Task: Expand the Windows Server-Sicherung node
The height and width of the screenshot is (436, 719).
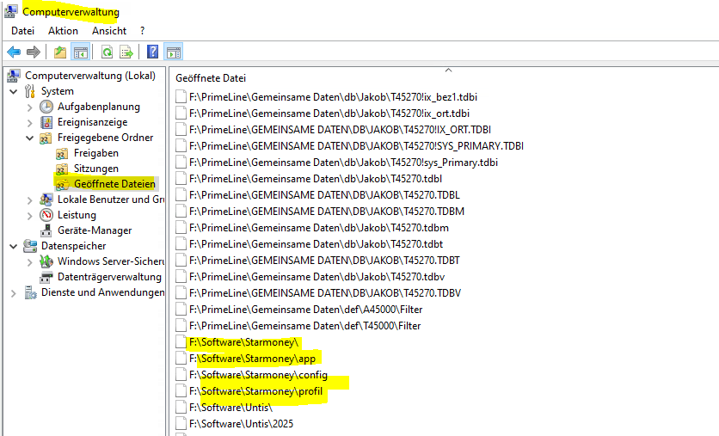Action: pos(30,262)
